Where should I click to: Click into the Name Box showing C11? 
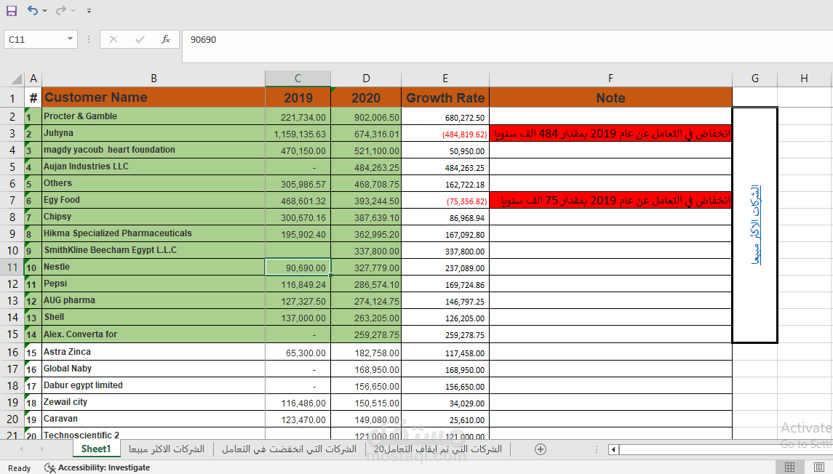[34, 39]
